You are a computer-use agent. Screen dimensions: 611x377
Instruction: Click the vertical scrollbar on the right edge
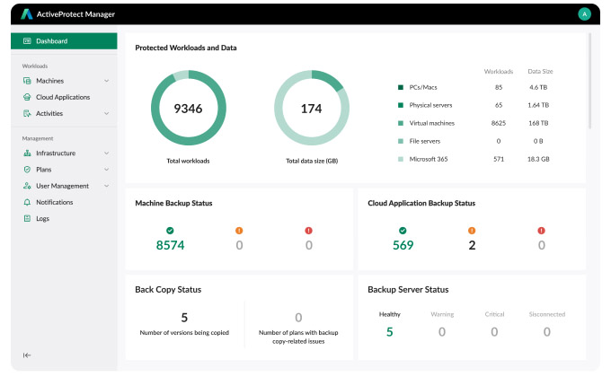point(589,81)
